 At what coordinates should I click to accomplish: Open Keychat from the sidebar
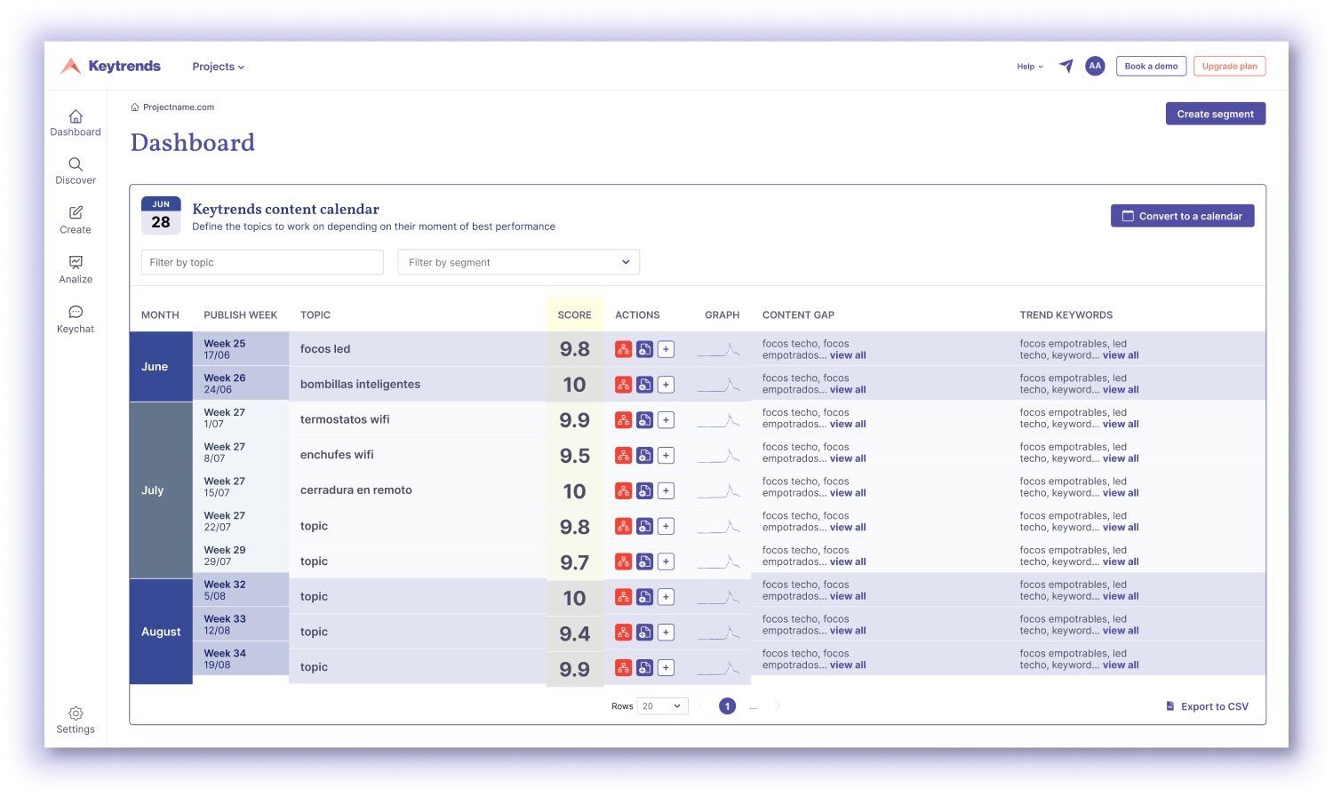click(x=76, y=320)
